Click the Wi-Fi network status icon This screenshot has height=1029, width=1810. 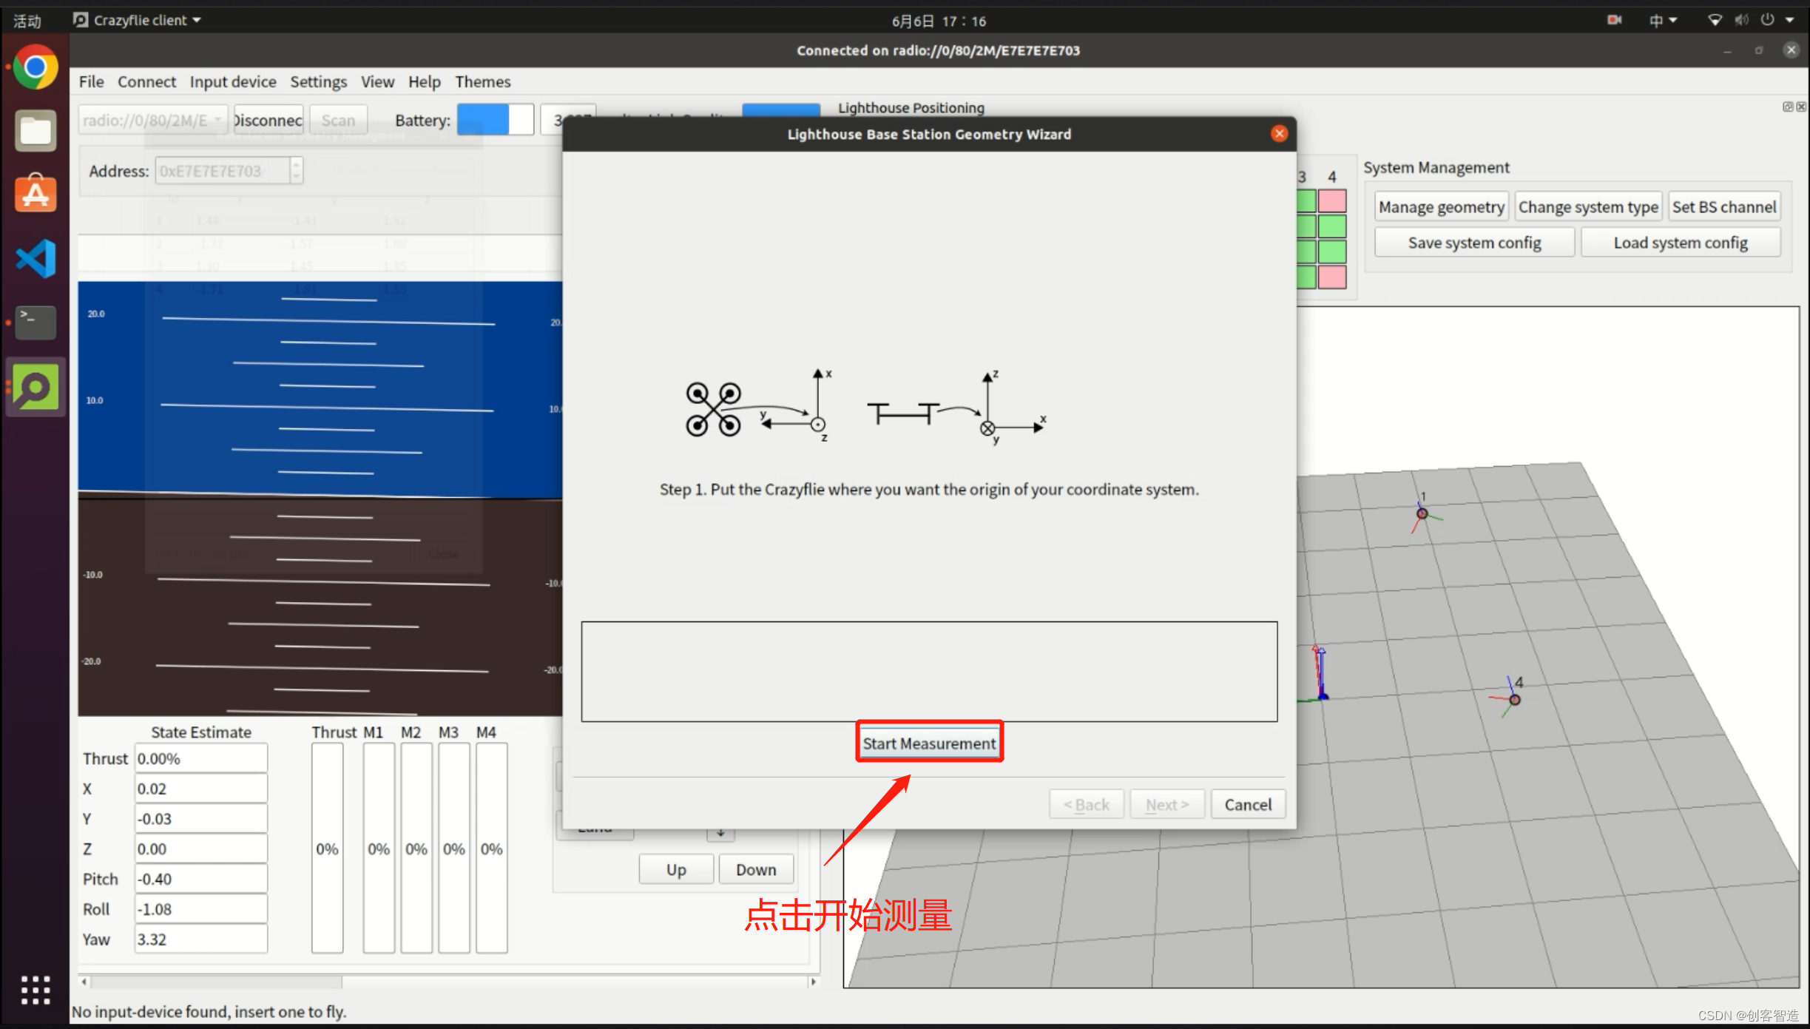[1714, 20]
